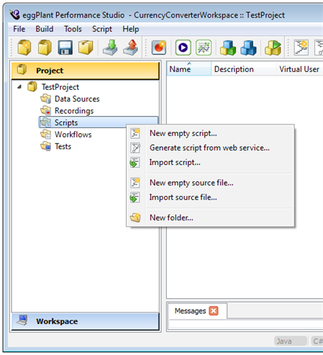Click the all-blue blocks build icon
323x355 pixels.
click(248, 48)
